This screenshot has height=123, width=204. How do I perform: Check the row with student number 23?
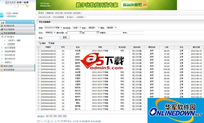39,63
